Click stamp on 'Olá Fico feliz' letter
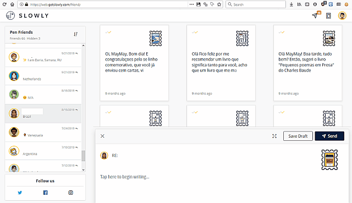 pyautogui.click(x=242, y=39)
